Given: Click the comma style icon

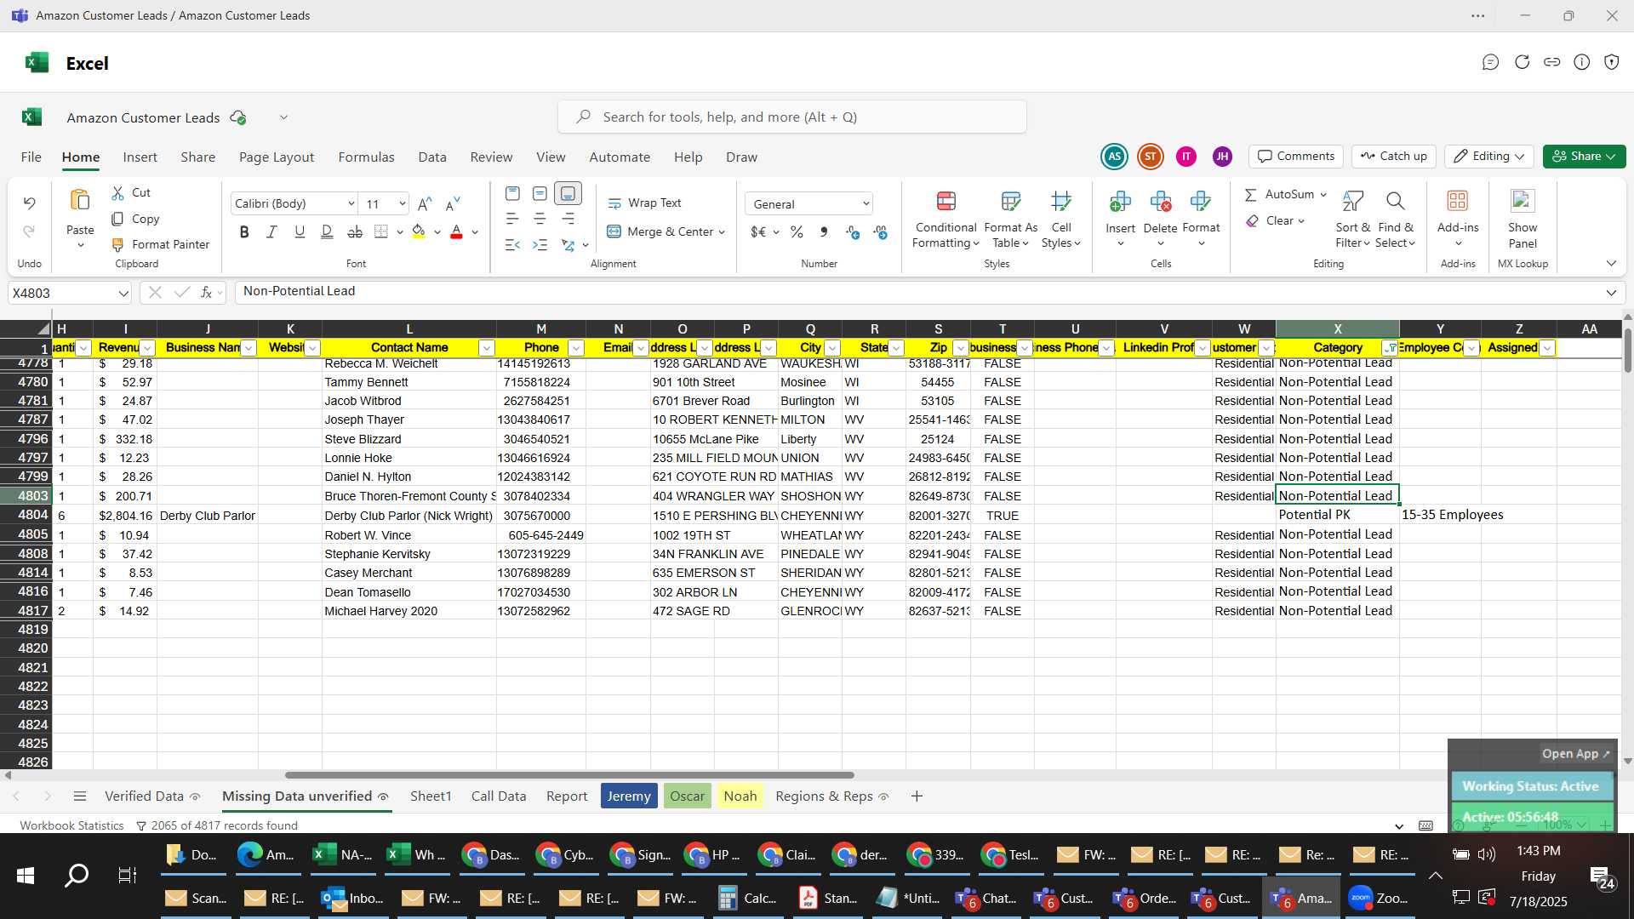Looking at the screenshot, I should [823, 231].
